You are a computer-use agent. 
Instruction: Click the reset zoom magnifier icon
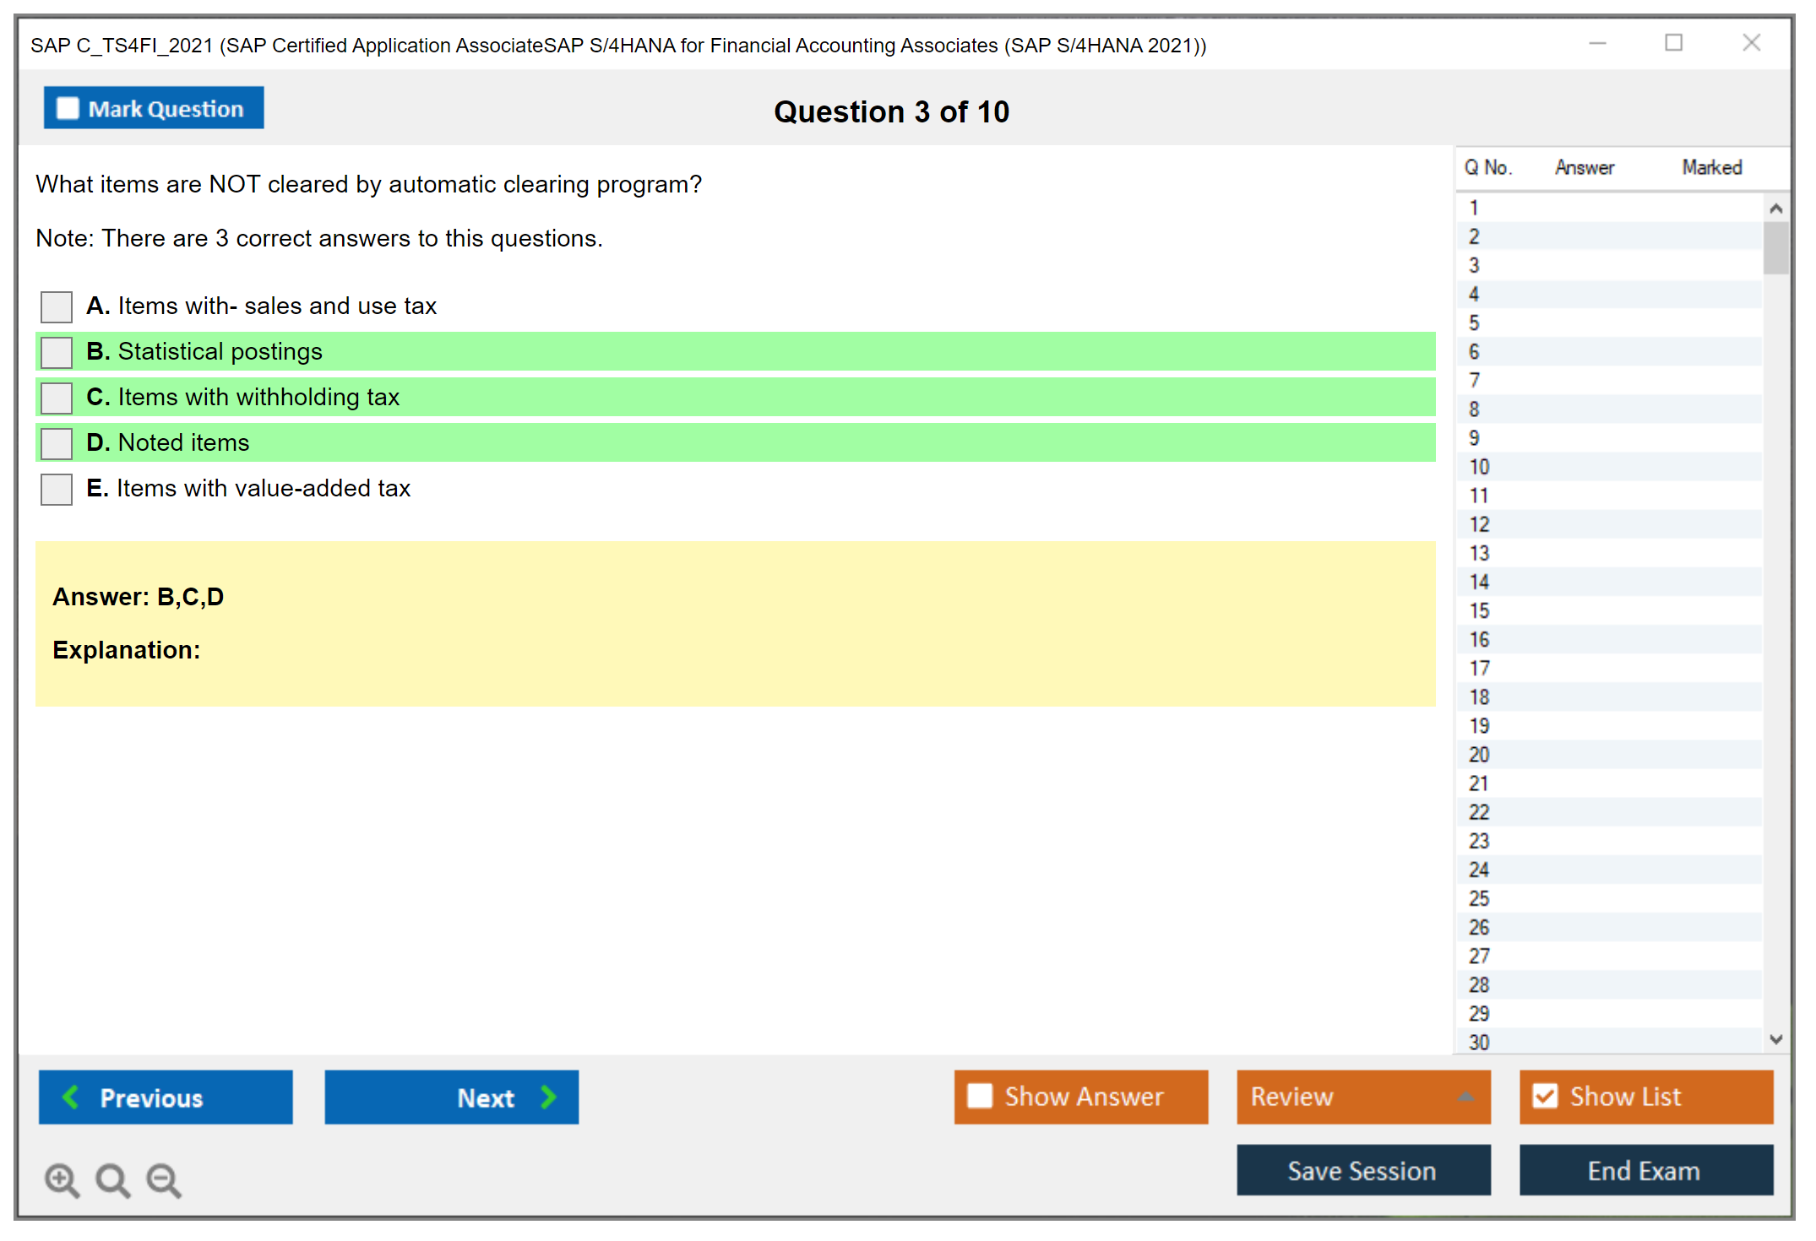pos(112,1179)
